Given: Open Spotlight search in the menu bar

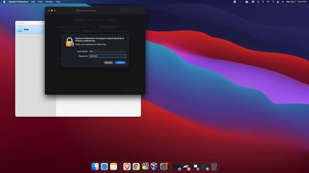Looking at the screenshot, I should coord(273,2).
